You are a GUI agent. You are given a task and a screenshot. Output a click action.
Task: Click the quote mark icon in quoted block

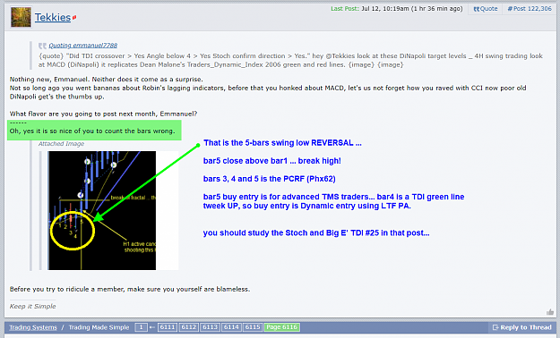(x=42, y=46)
